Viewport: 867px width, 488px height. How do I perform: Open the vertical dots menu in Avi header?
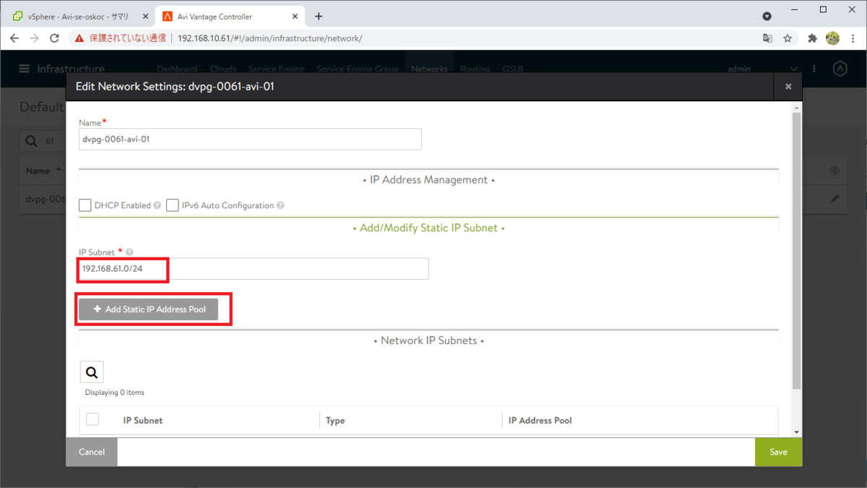[x=814, y=69]
